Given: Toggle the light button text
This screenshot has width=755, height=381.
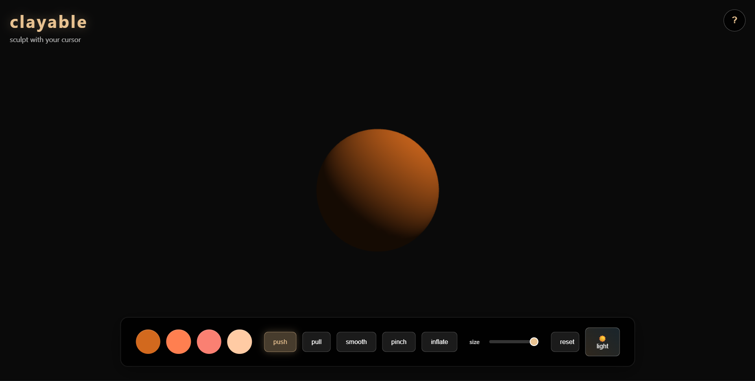Looking at the screenshot, I should click(x=602, y=346).
